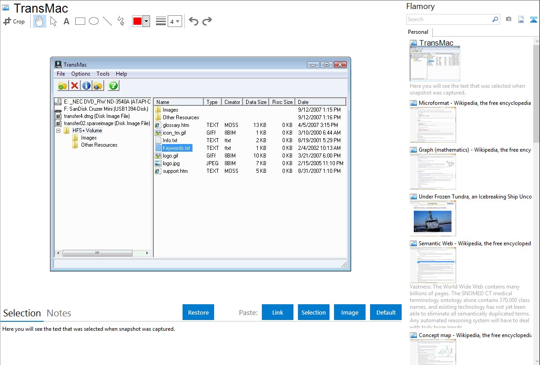
Task: Click the Flamory search field
Action: pos(449,19)
